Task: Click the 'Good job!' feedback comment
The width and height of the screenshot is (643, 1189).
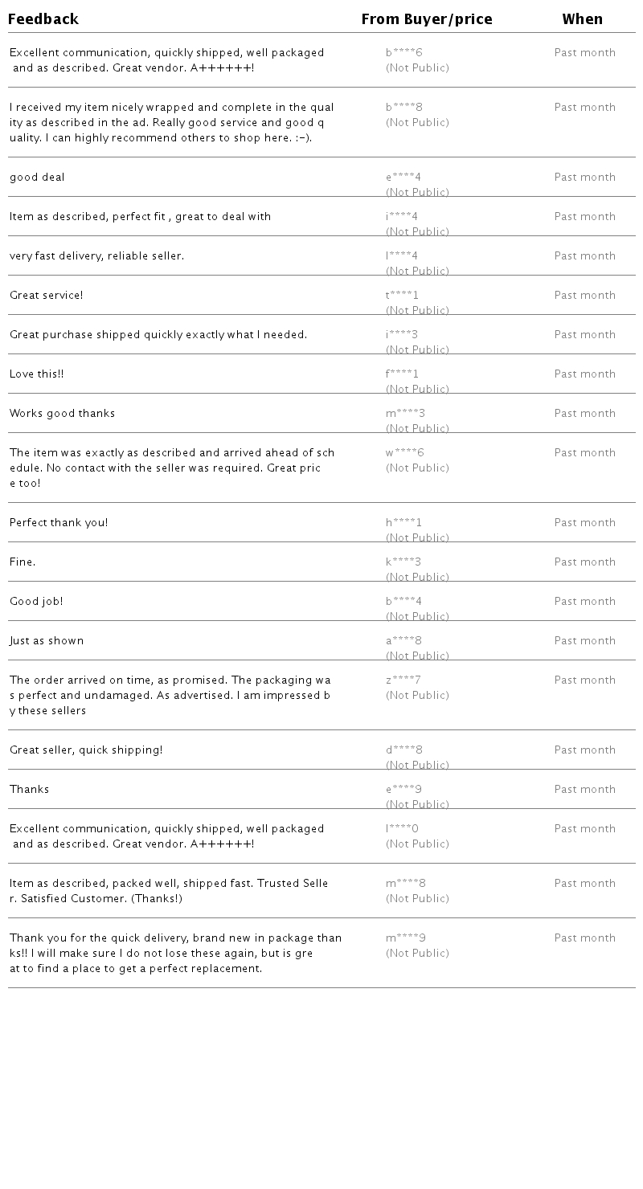Action: [x=36, y=602]
